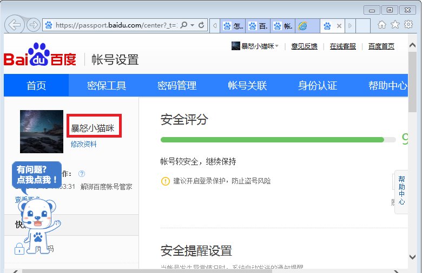Click the green security score progress bar
Image resolution: width=422 pixels, height=273 pixels.
[278, 140]
